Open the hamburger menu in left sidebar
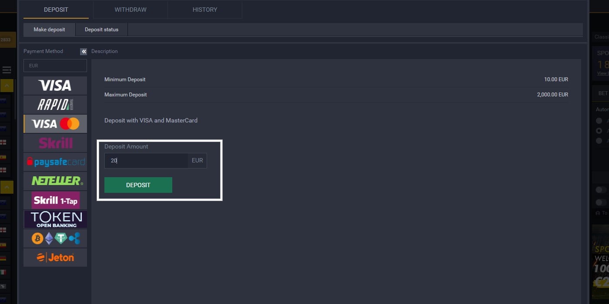The image size is (609, 304). (x=7, y=70)
